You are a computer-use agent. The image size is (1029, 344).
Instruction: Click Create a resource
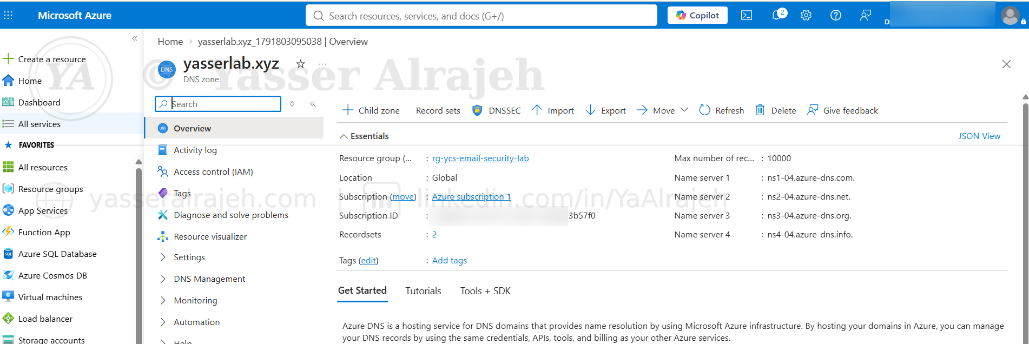(44, 59)
